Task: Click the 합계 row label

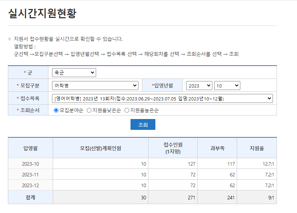Action: point(30,197)
